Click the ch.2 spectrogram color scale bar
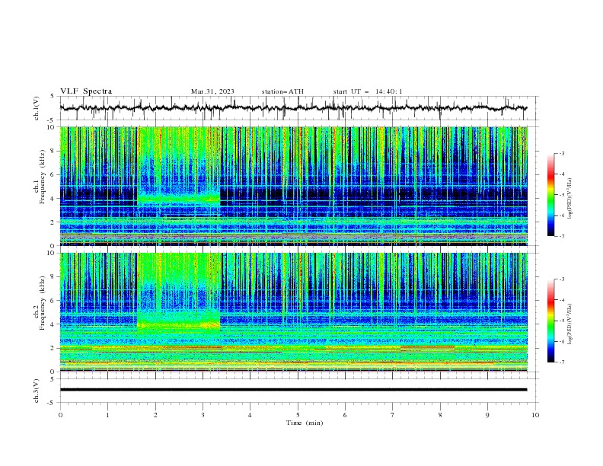603x466 pixels. pyautogui.click(x=551, y=321)
